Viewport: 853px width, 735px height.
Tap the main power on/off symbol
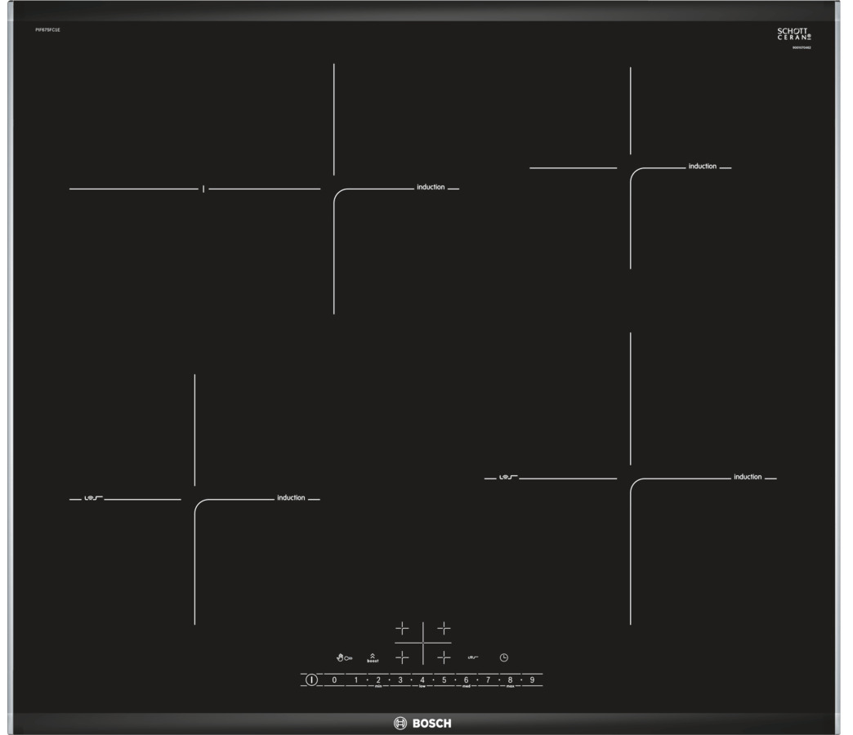311,679
